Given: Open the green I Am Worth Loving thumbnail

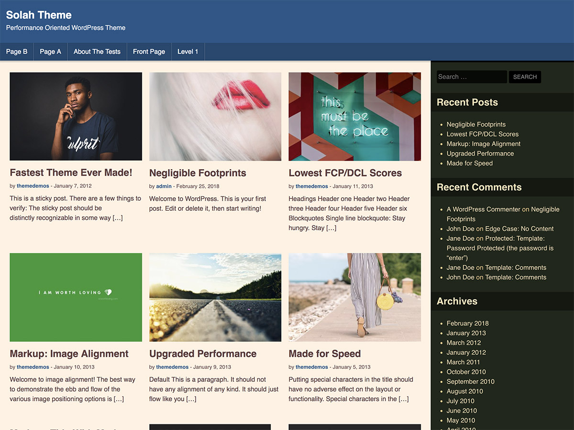Looking at the screenshot, I should [x=76, y=297].
